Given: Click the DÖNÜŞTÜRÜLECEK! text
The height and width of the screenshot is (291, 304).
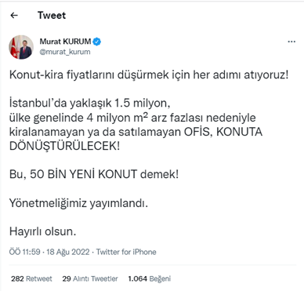Looking at the screenshot, I should coord(64,146).
